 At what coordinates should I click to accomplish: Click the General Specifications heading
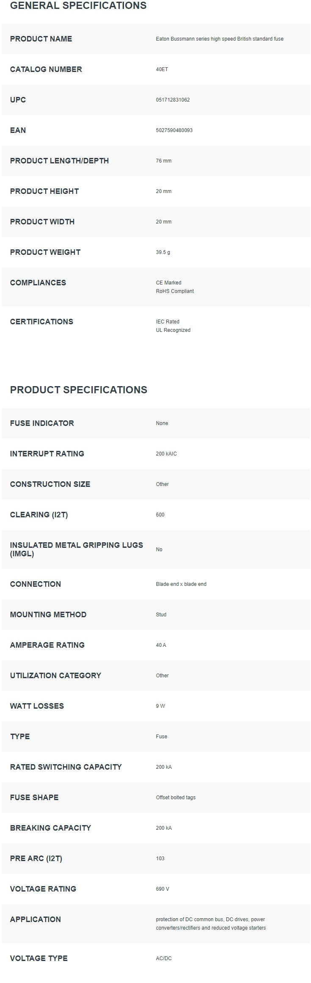pyautogui.click(x=78, y=6)
